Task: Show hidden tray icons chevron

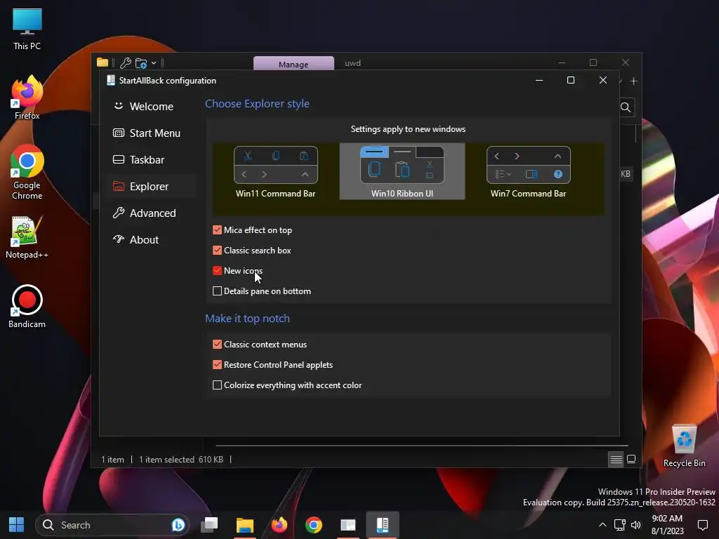Action: click(602, 525)
